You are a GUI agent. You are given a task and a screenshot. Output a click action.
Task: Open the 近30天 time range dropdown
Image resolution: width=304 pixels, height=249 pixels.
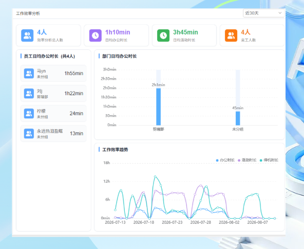click(263, 13)
